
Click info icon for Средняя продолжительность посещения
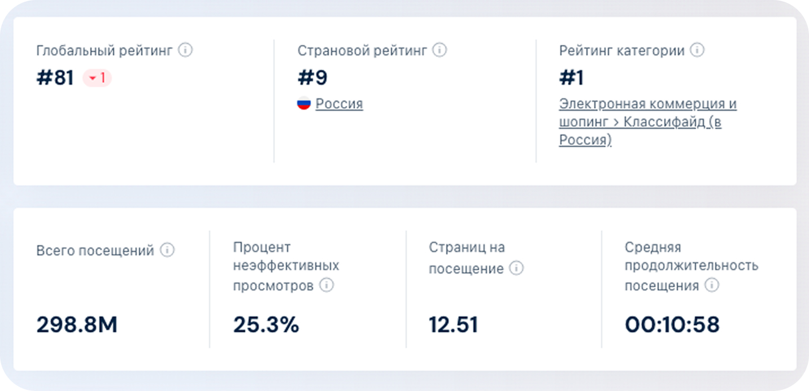pyautogui.click(x=712, y=285)
